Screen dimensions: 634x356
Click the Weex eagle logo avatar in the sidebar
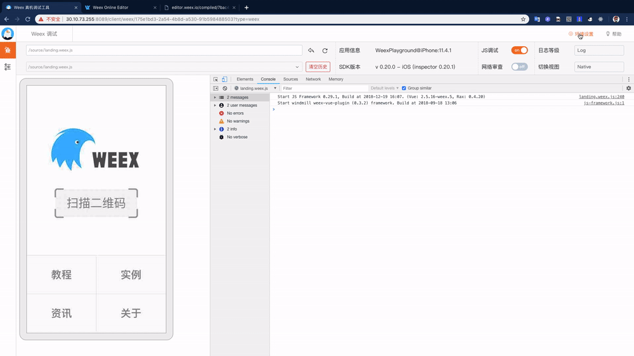tap(7, 34)
